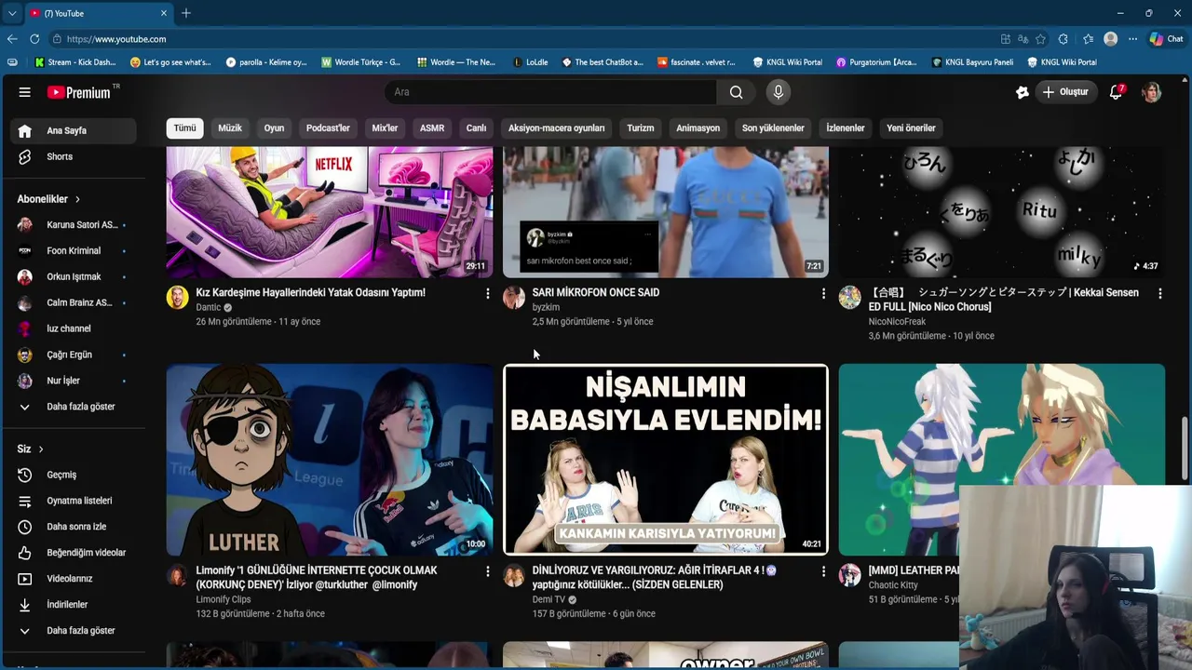Select the Oyun filter chip
1192x670 pixels.
pyautogui.click(x=274, y=128)
